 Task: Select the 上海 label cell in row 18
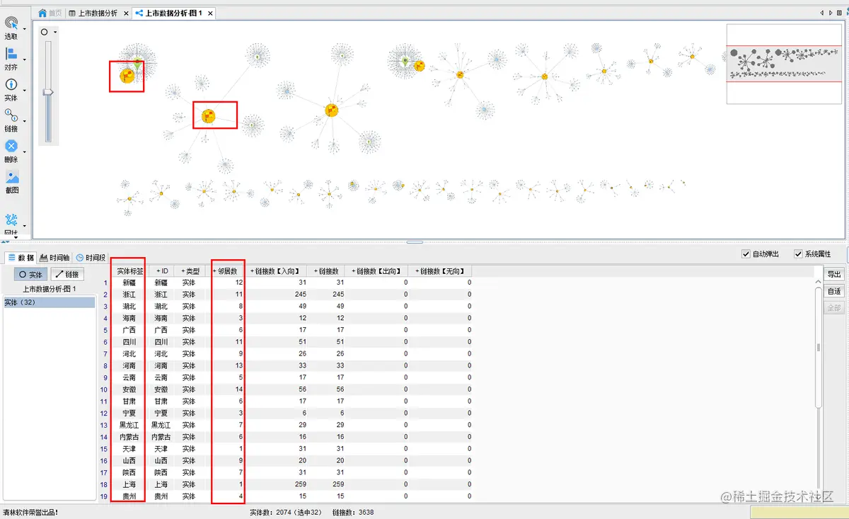coord(129,484)
